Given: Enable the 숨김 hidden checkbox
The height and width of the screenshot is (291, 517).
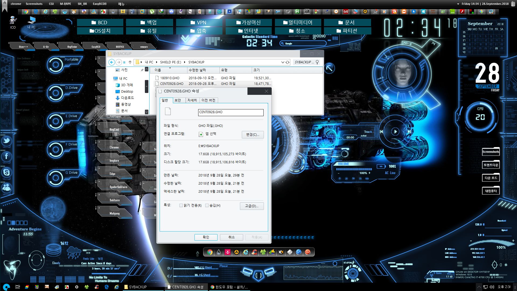Looking at the screenshot, I should 207,206.
